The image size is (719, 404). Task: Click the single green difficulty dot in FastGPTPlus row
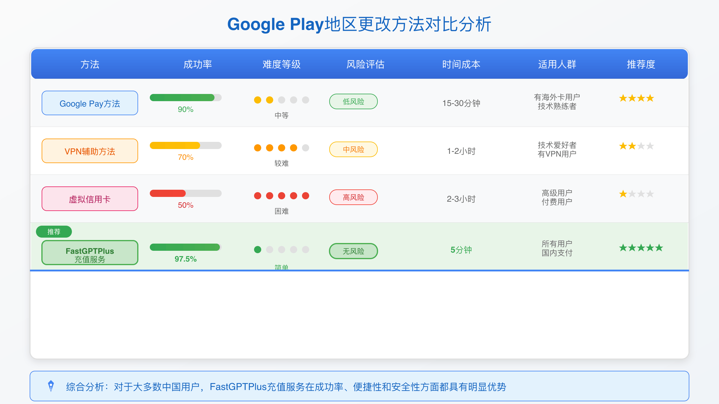258,250
